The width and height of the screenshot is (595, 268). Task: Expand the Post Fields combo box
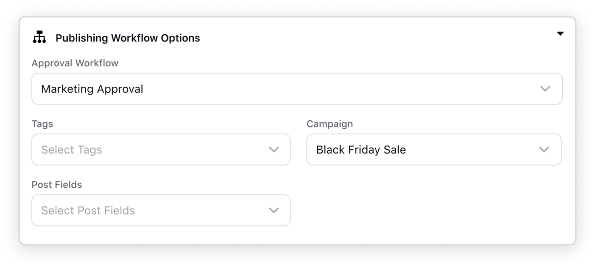click(161, 210)
